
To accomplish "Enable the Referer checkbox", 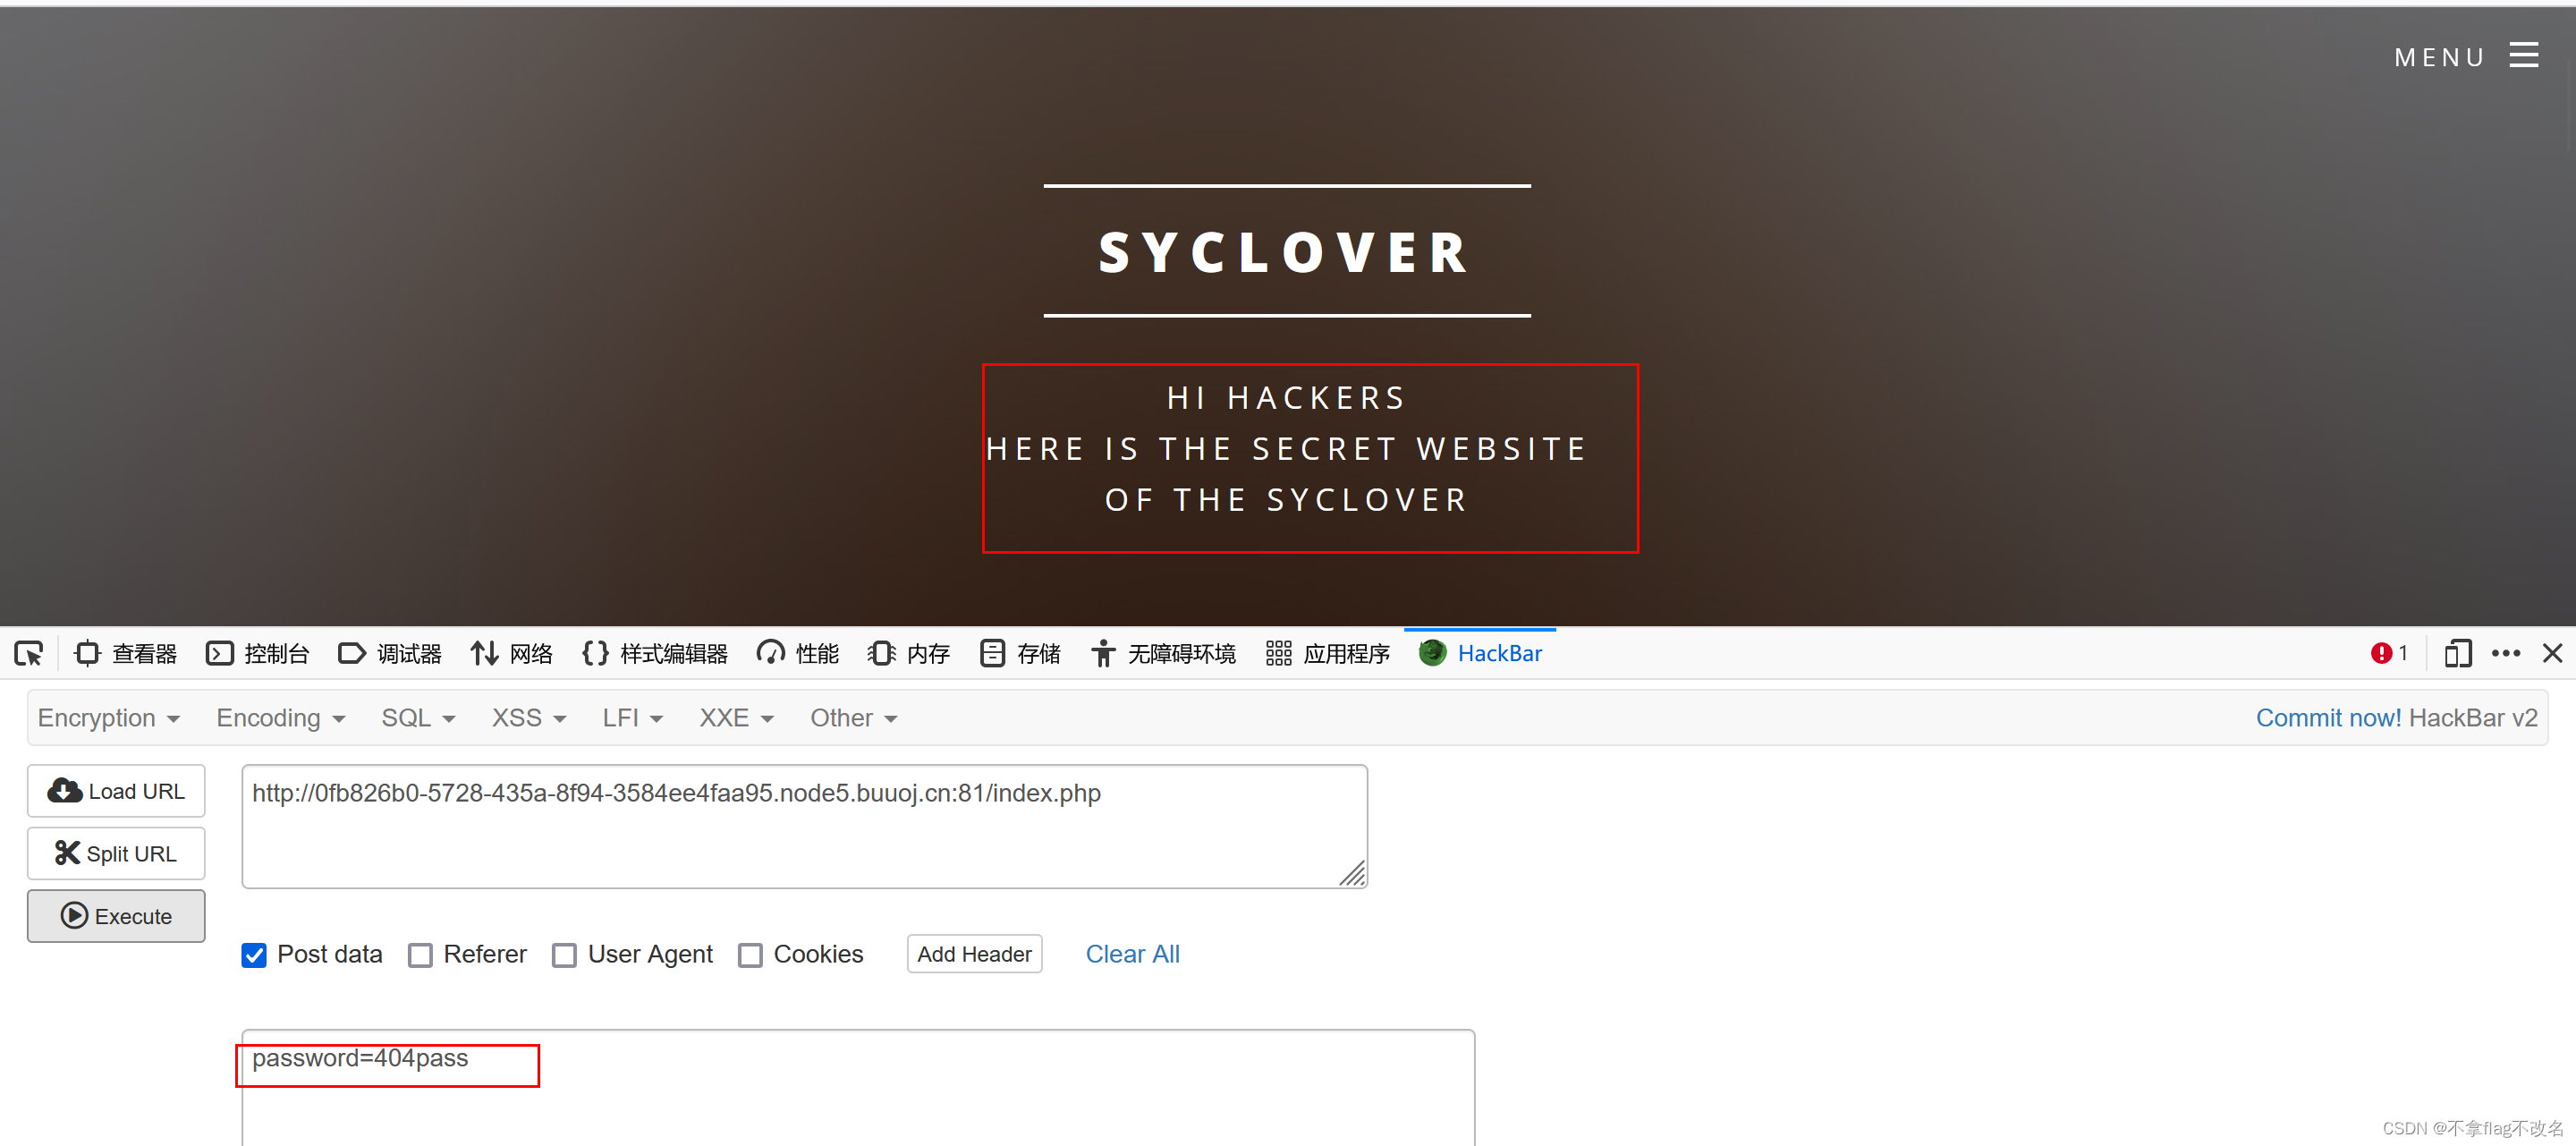I will [x=421, y=955].
